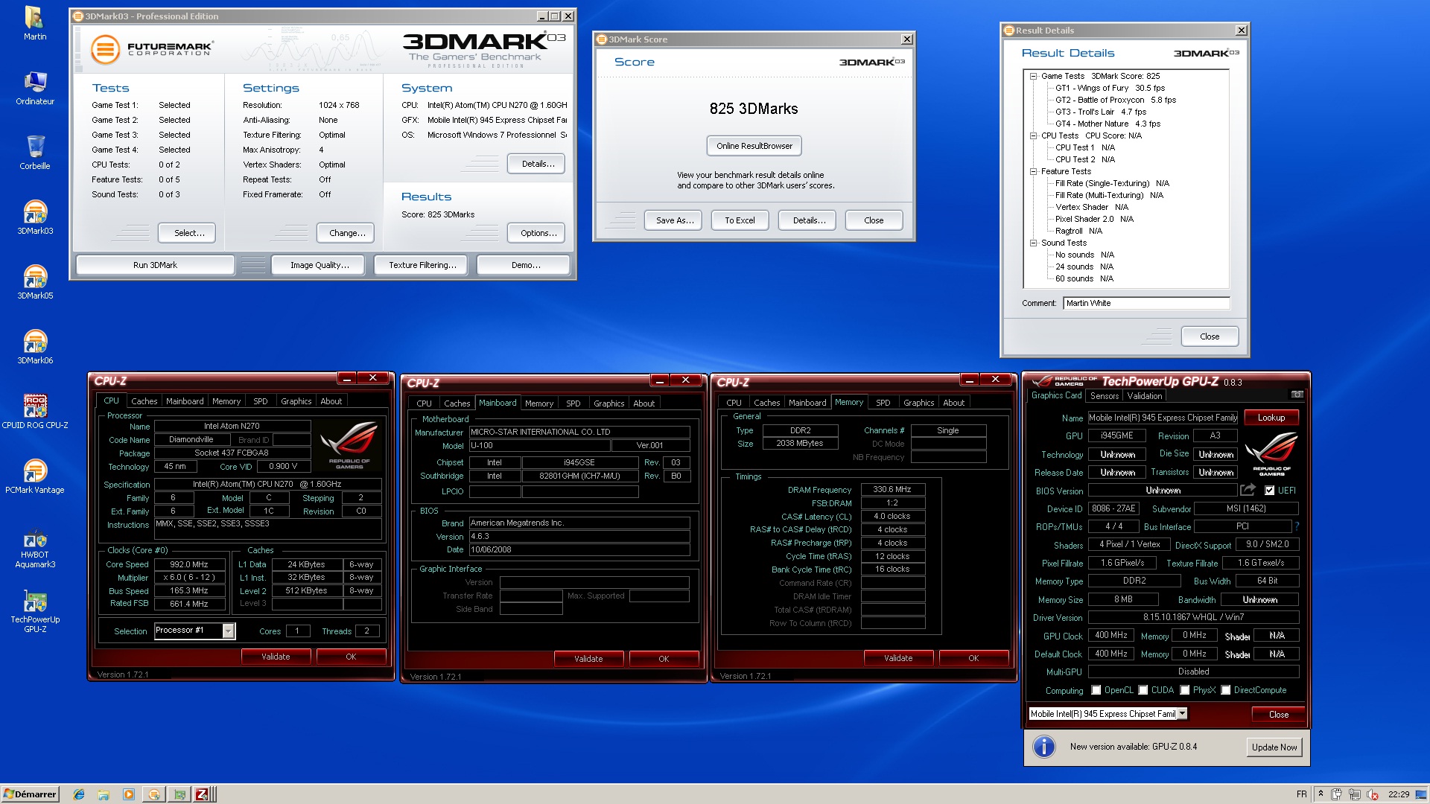The image size is (1430, 804).
Task: Click Save As... in 3DMark Score
Action: (x=675, y=220)
